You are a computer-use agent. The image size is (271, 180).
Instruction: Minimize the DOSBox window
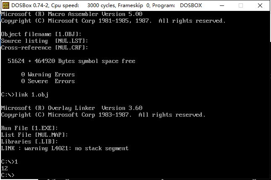coord(222,5)
